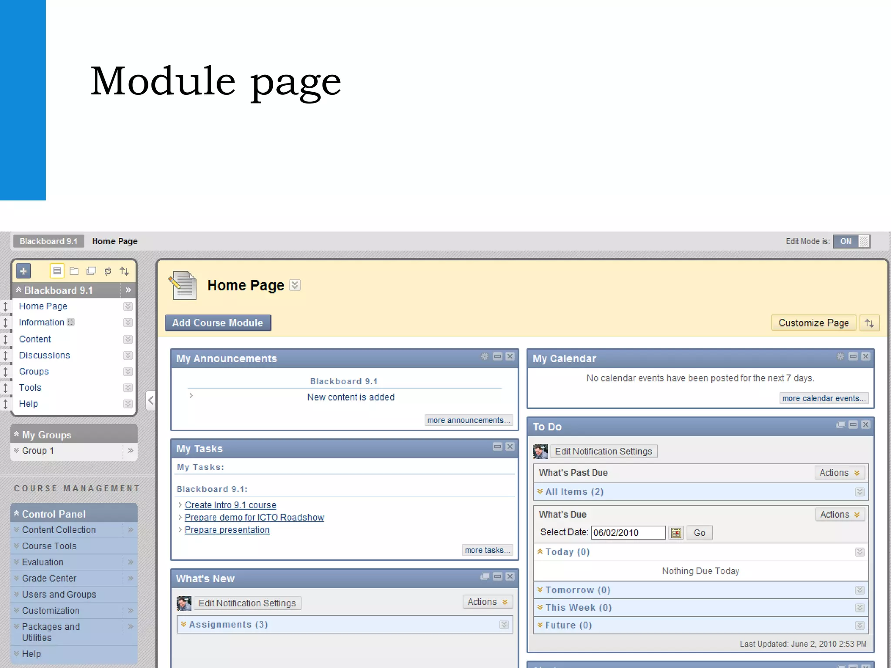
Task: Remove the My Tasks module with its X icon
Action: point(510,446)
